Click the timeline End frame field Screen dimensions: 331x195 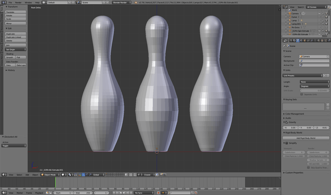tap(83, 193)
